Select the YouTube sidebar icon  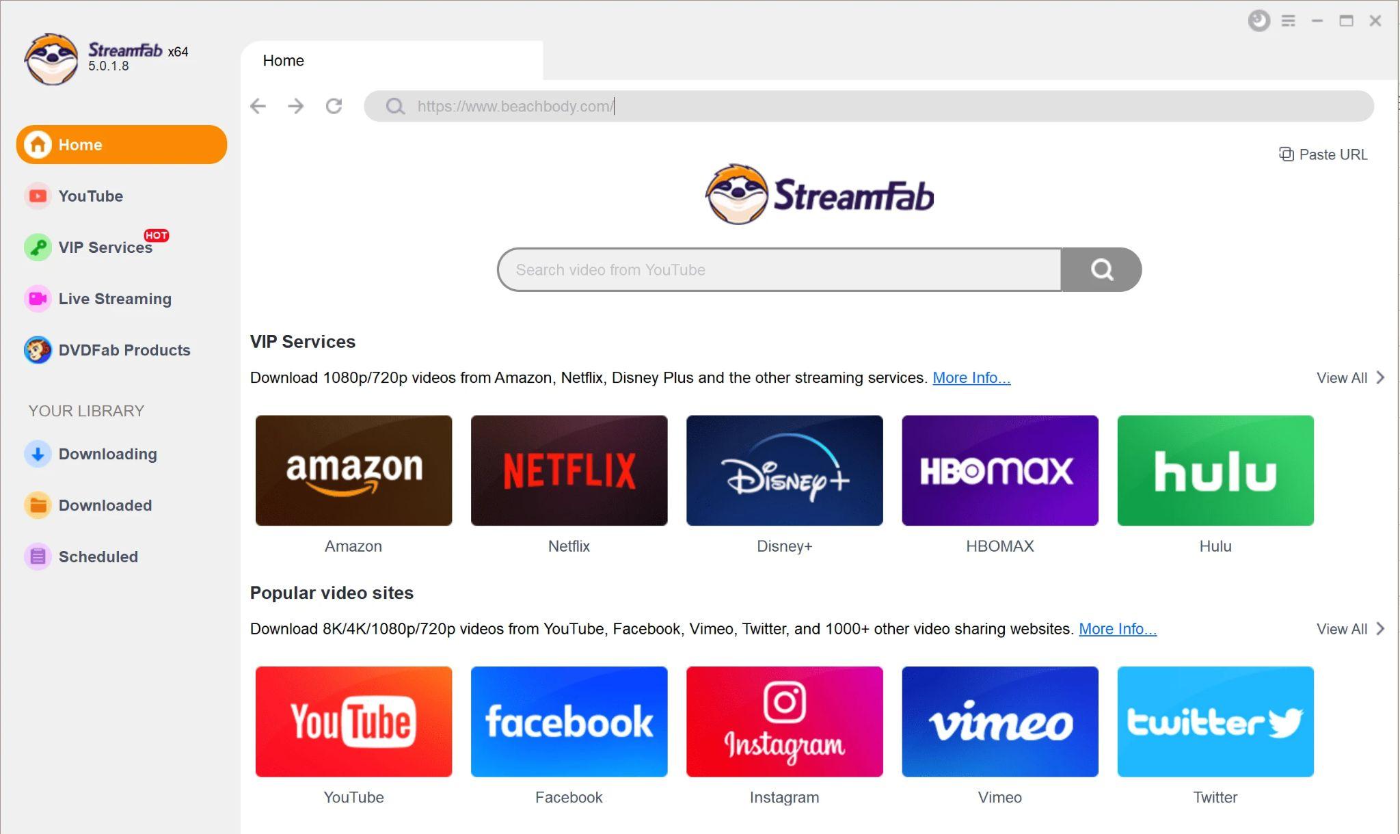[37, 196]
